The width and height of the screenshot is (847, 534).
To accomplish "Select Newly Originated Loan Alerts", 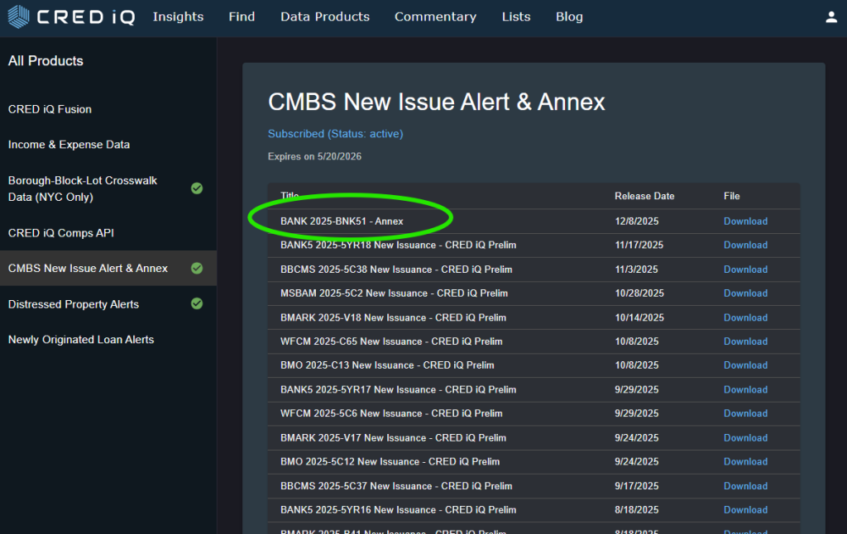I will pyautogui.click(x=81, y=340).
